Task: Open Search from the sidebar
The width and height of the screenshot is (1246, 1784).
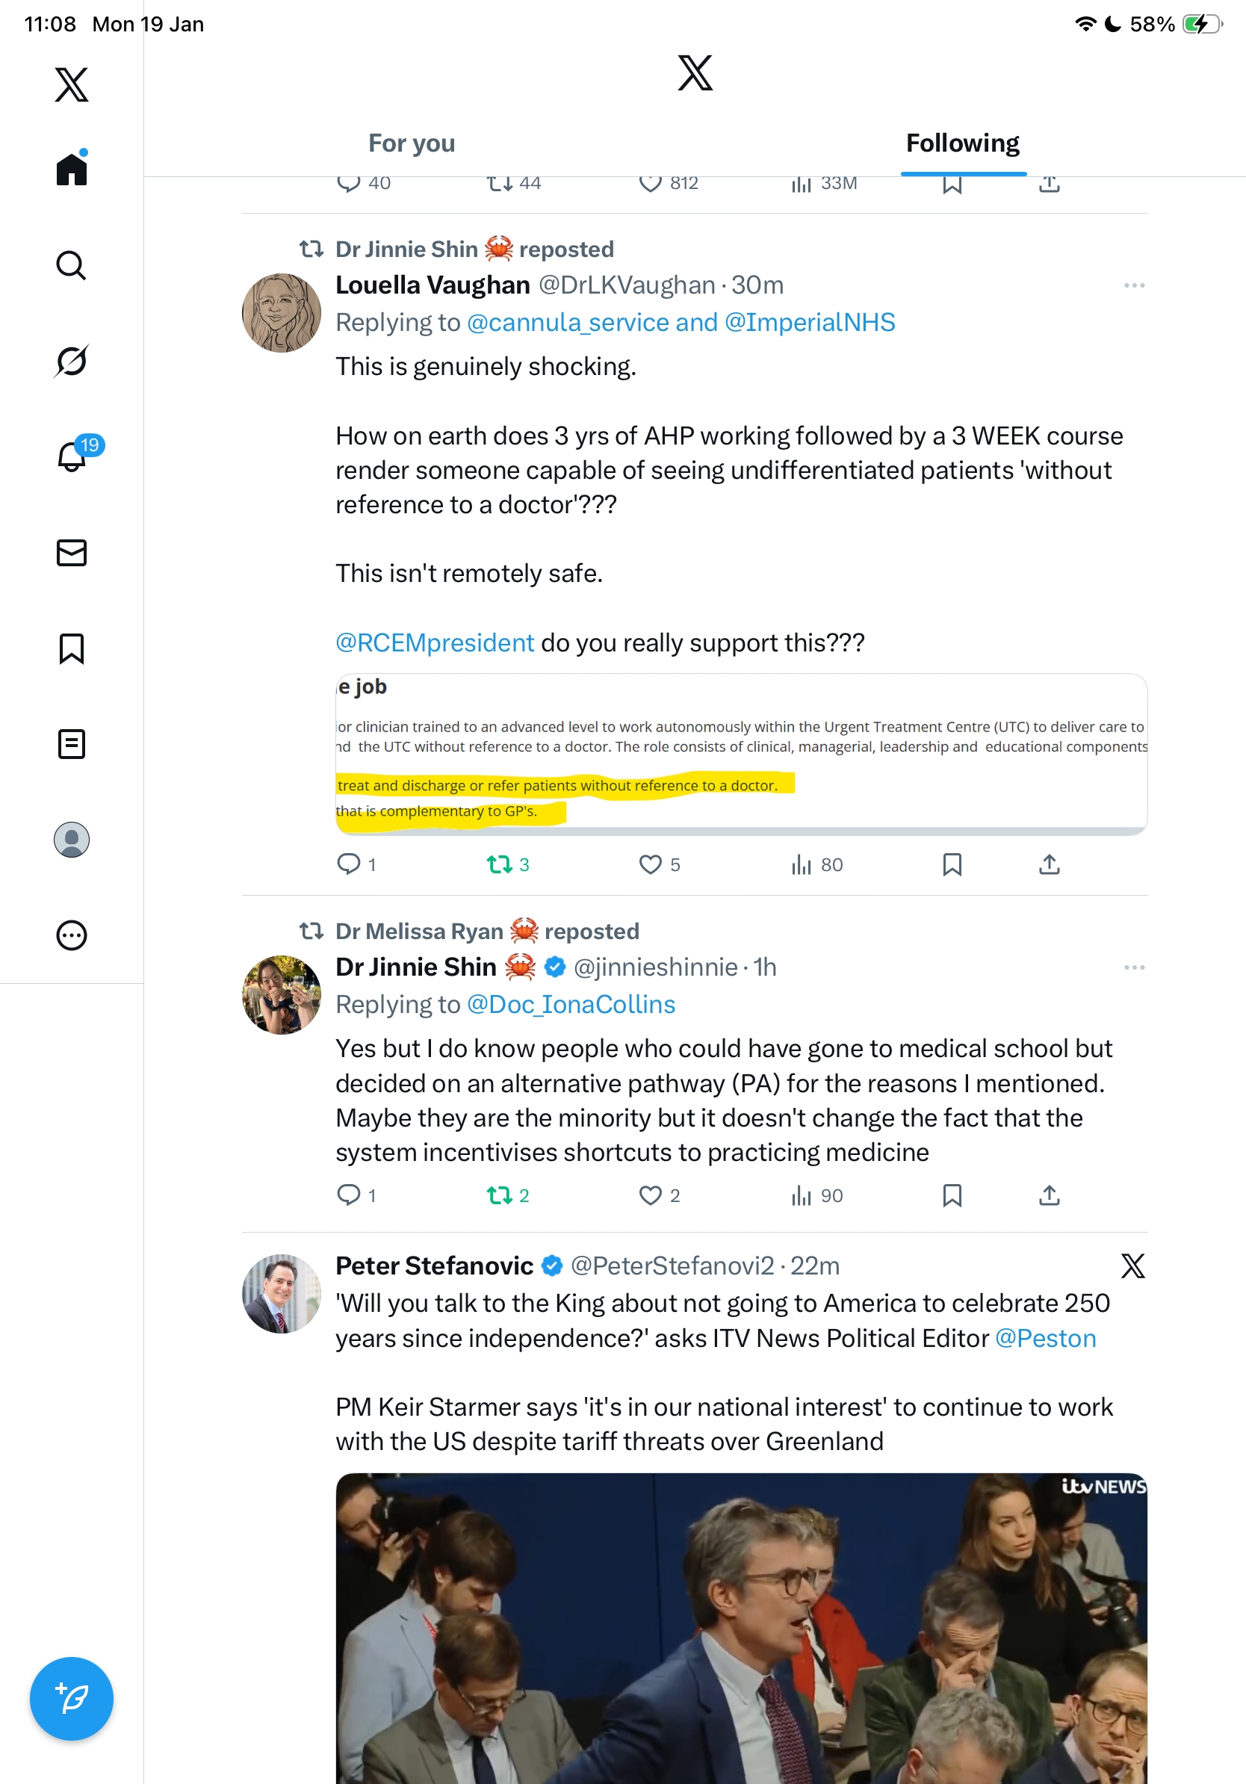Action: 72,266
